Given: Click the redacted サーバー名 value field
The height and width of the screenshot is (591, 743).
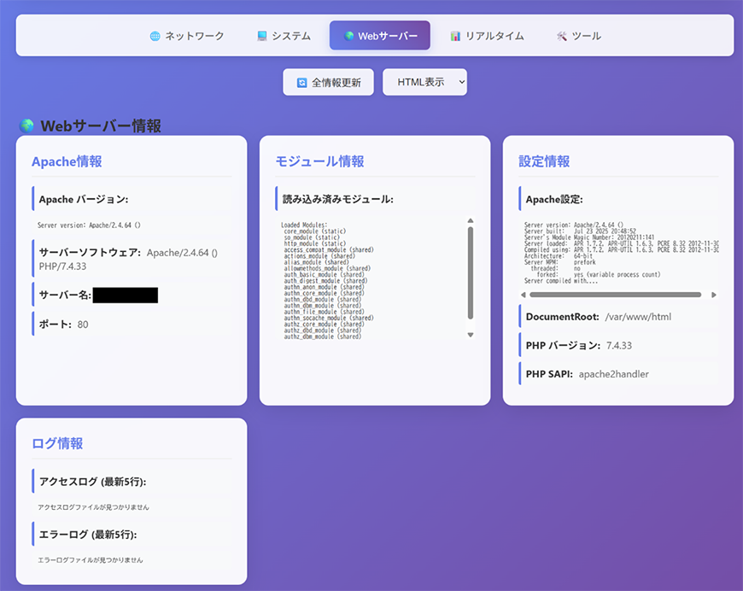Looking at the screenshot, I should [x=125, y=295].
